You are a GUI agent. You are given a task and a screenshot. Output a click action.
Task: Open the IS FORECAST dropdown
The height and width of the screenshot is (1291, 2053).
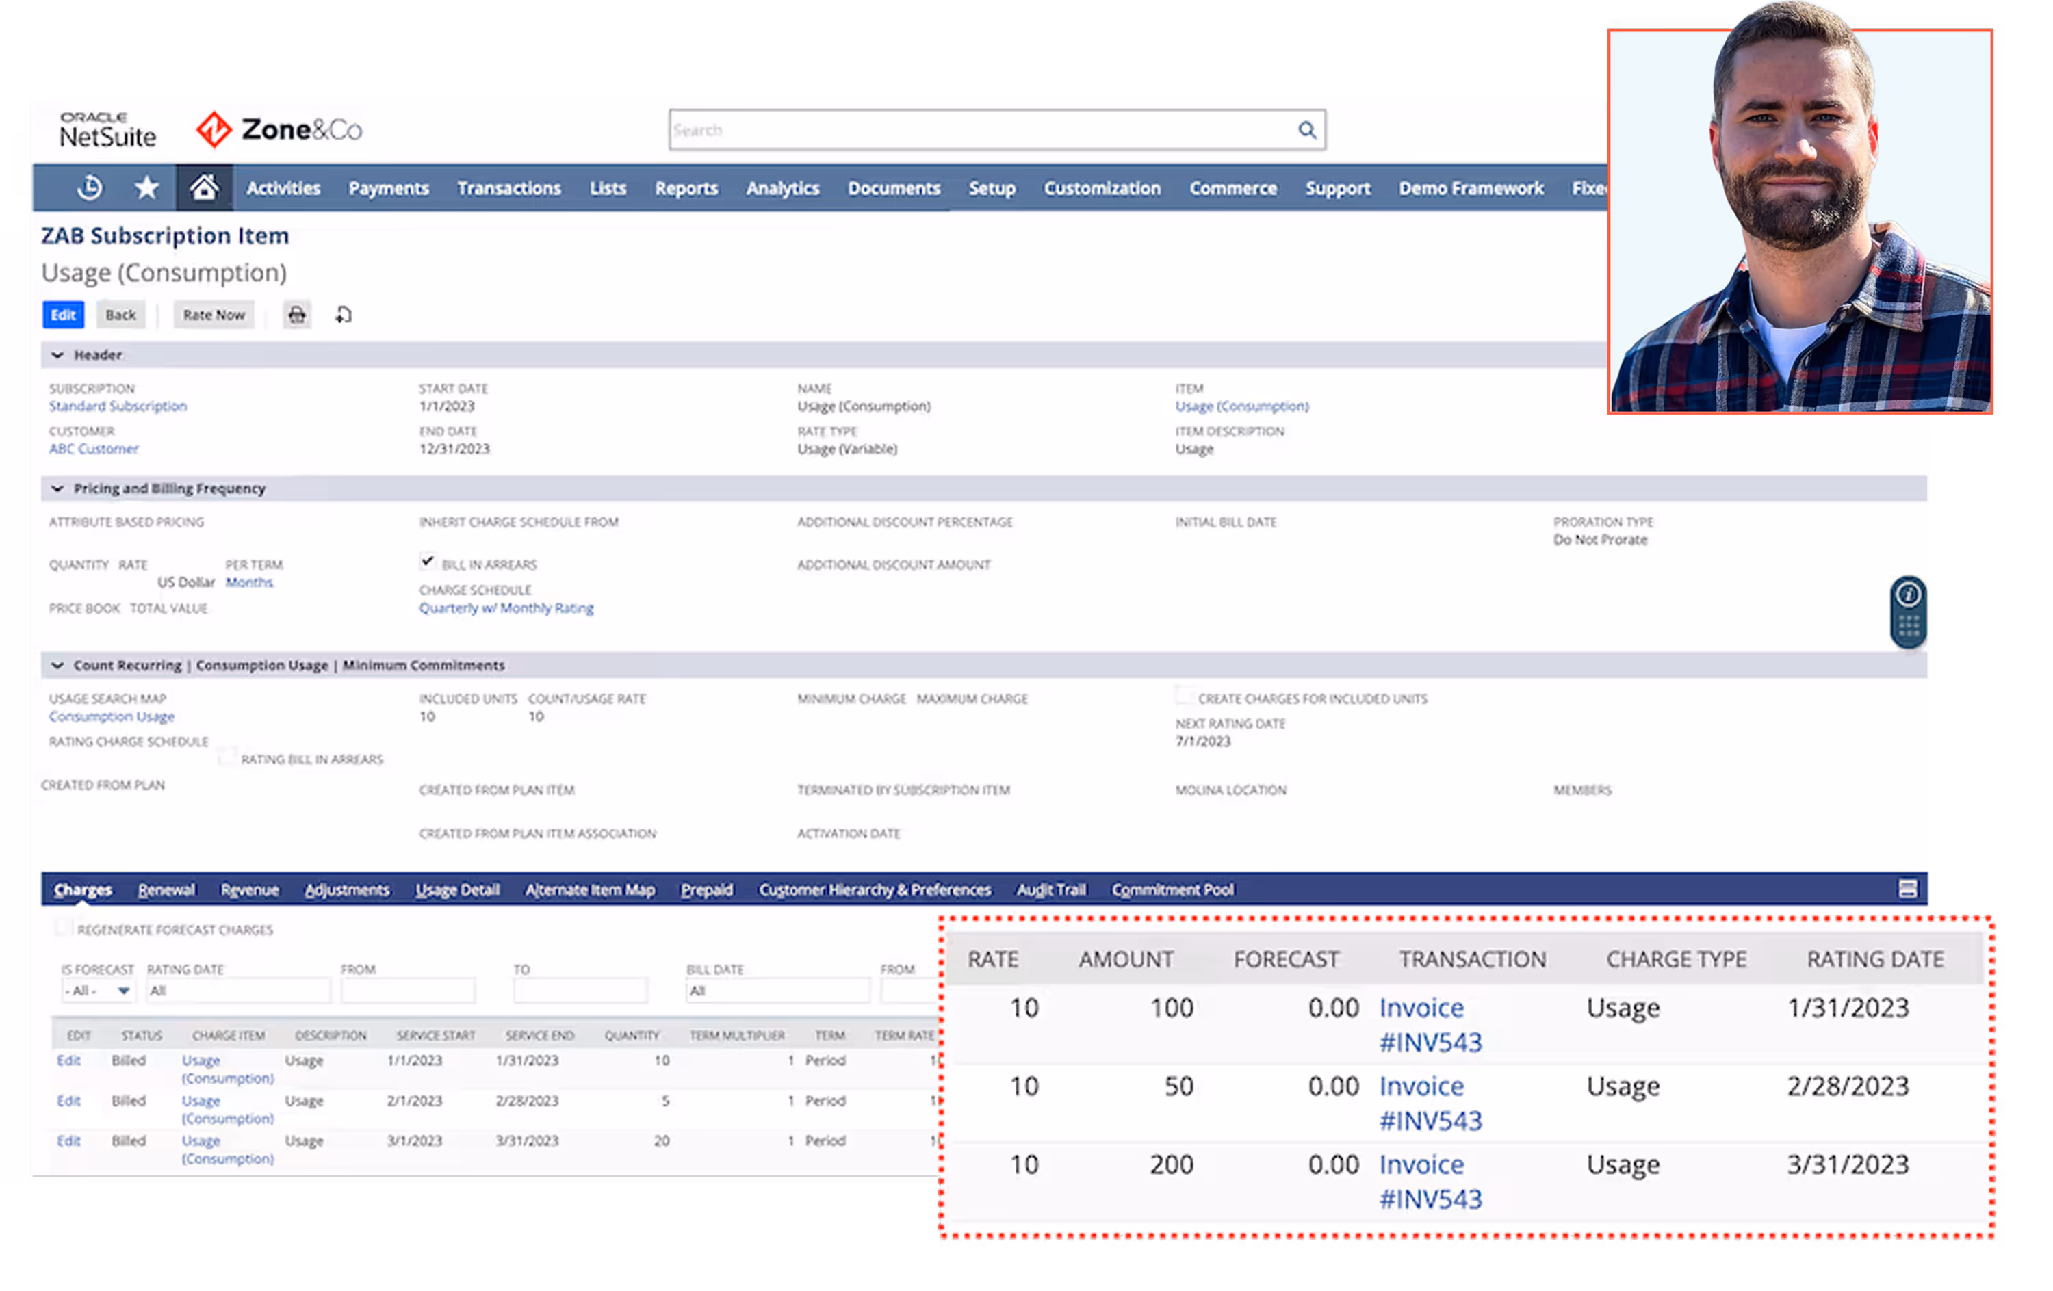pos(122,990)
